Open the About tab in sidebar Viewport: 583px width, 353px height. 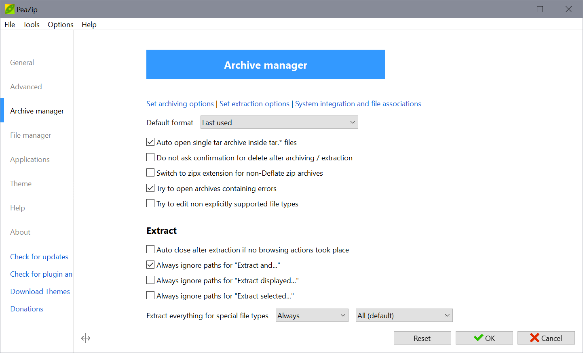[20, 232]
